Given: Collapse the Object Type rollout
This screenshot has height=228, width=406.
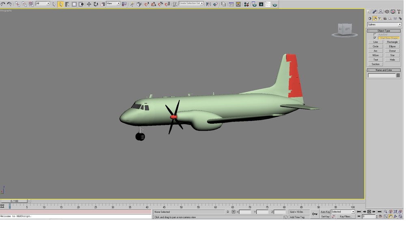Looking at the screenshot, I should (384, 30).
